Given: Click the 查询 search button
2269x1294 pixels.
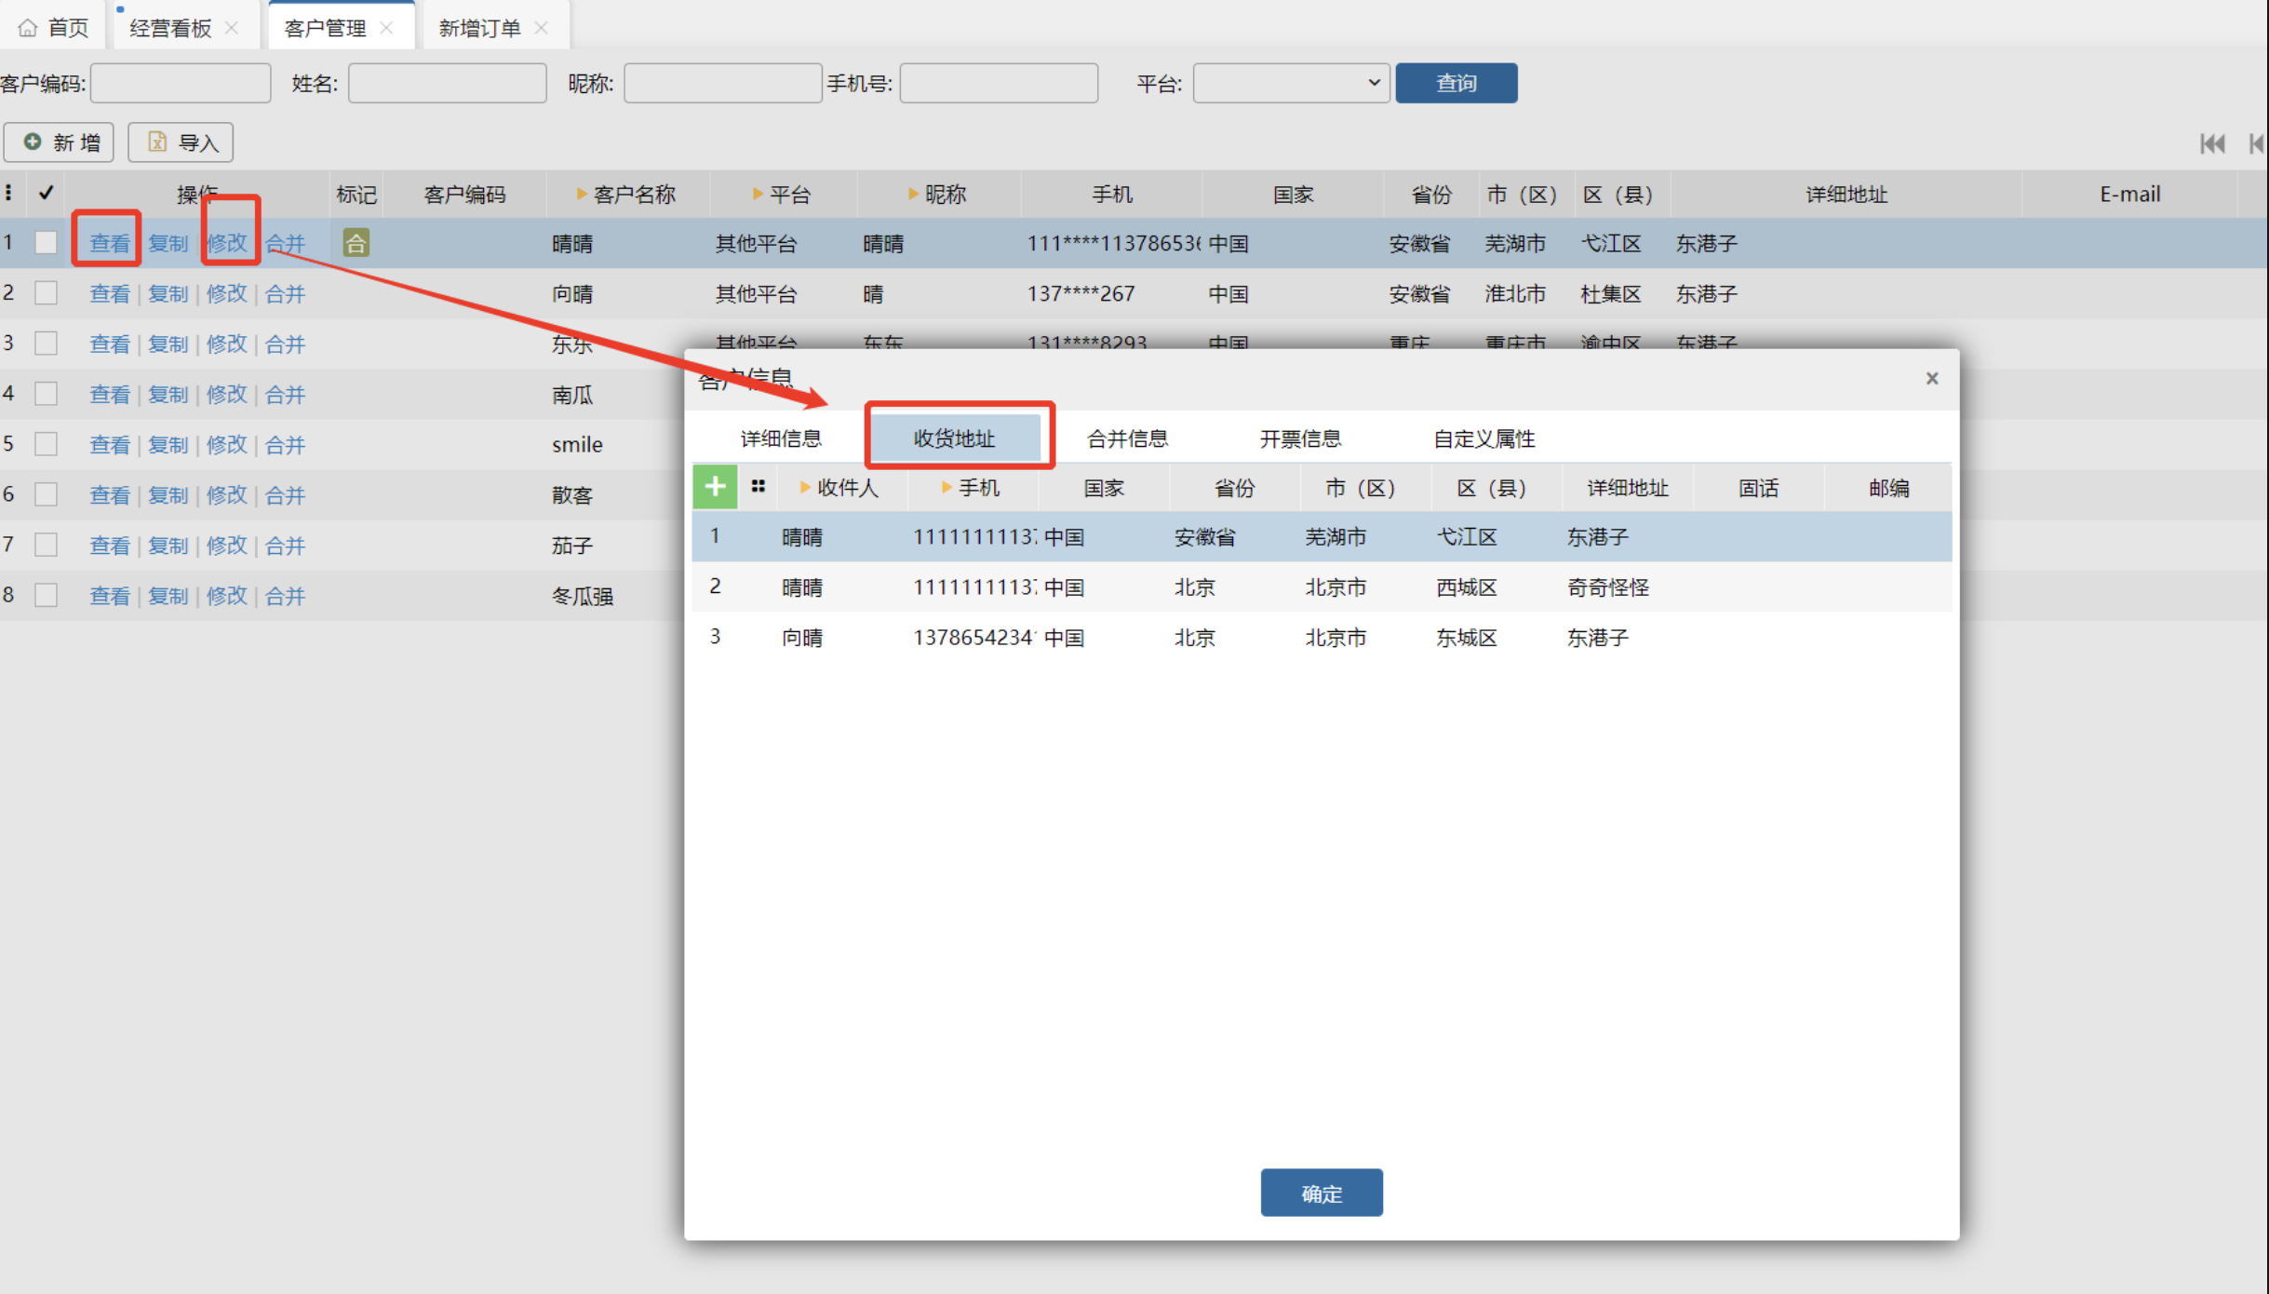Looking at the screenshot, I should (x=1457, y=83).
